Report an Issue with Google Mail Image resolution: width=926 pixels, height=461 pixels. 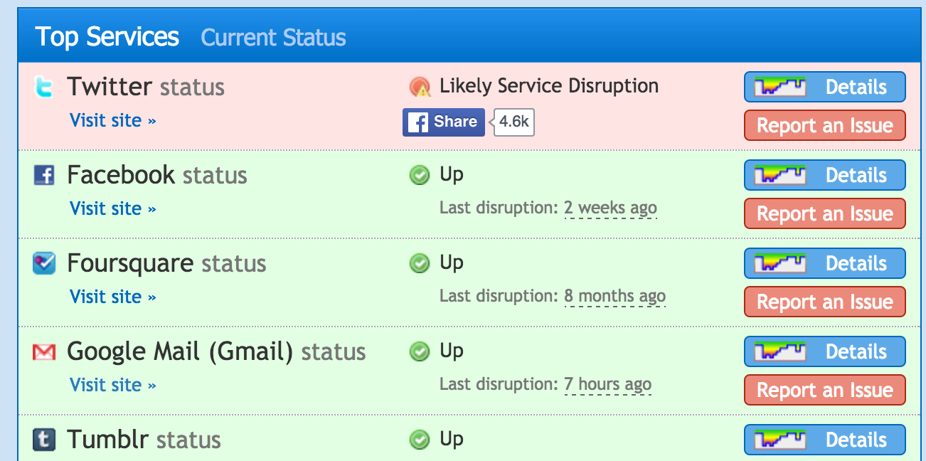coord(825,390)
